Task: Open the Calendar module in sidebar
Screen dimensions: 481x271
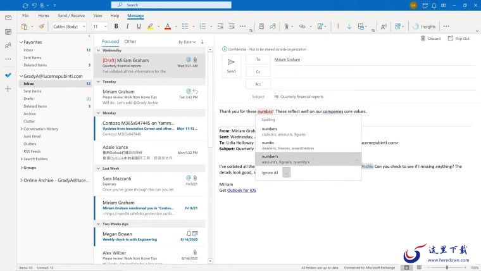Action: click(8, 32)
